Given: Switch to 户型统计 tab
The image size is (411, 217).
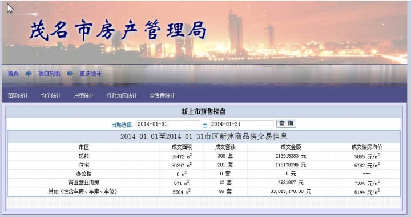Looking at the screenshot, I should (x=83, y=95).
